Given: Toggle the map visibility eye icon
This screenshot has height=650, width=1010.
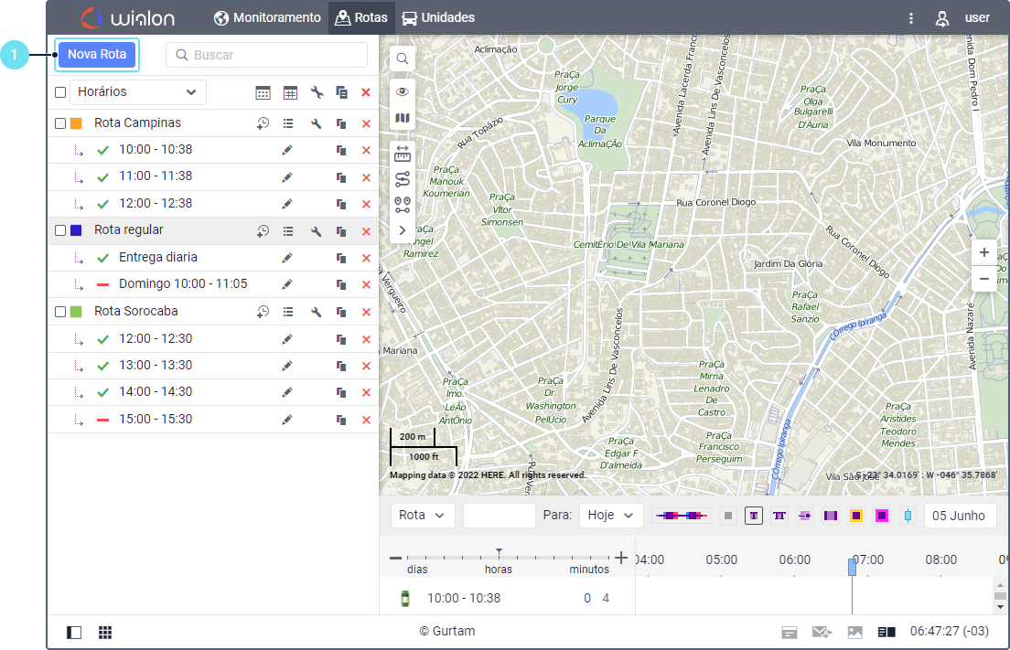Looking at the screenshot, I should 403,92.
